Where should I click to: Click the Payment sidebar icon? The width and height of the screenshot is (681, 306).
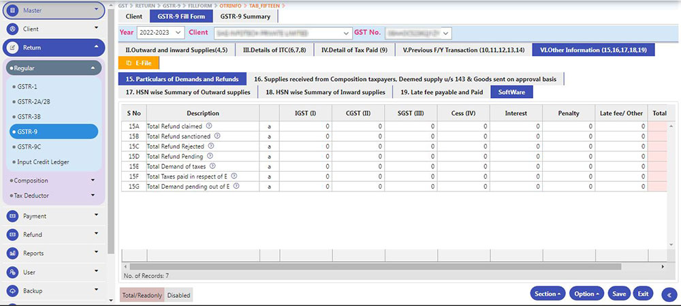click(12, 216)
